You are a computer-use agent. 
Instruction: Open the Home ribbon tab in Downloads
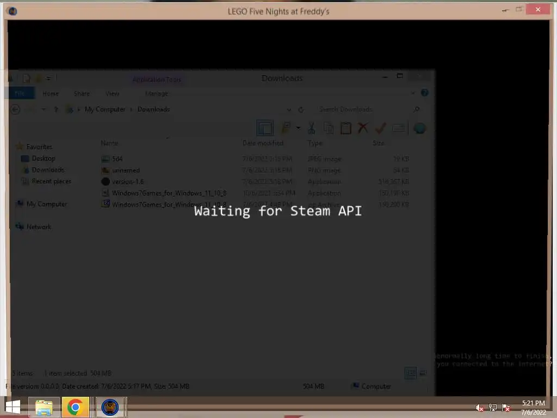coord(51,94)
